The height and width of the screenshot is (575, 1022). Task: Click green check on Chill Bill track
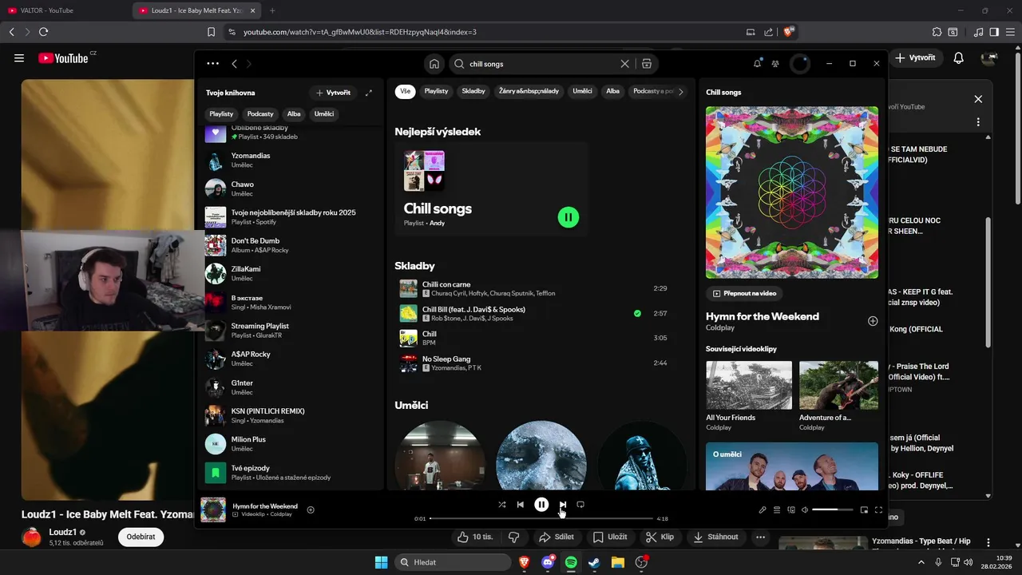[637, 314]
